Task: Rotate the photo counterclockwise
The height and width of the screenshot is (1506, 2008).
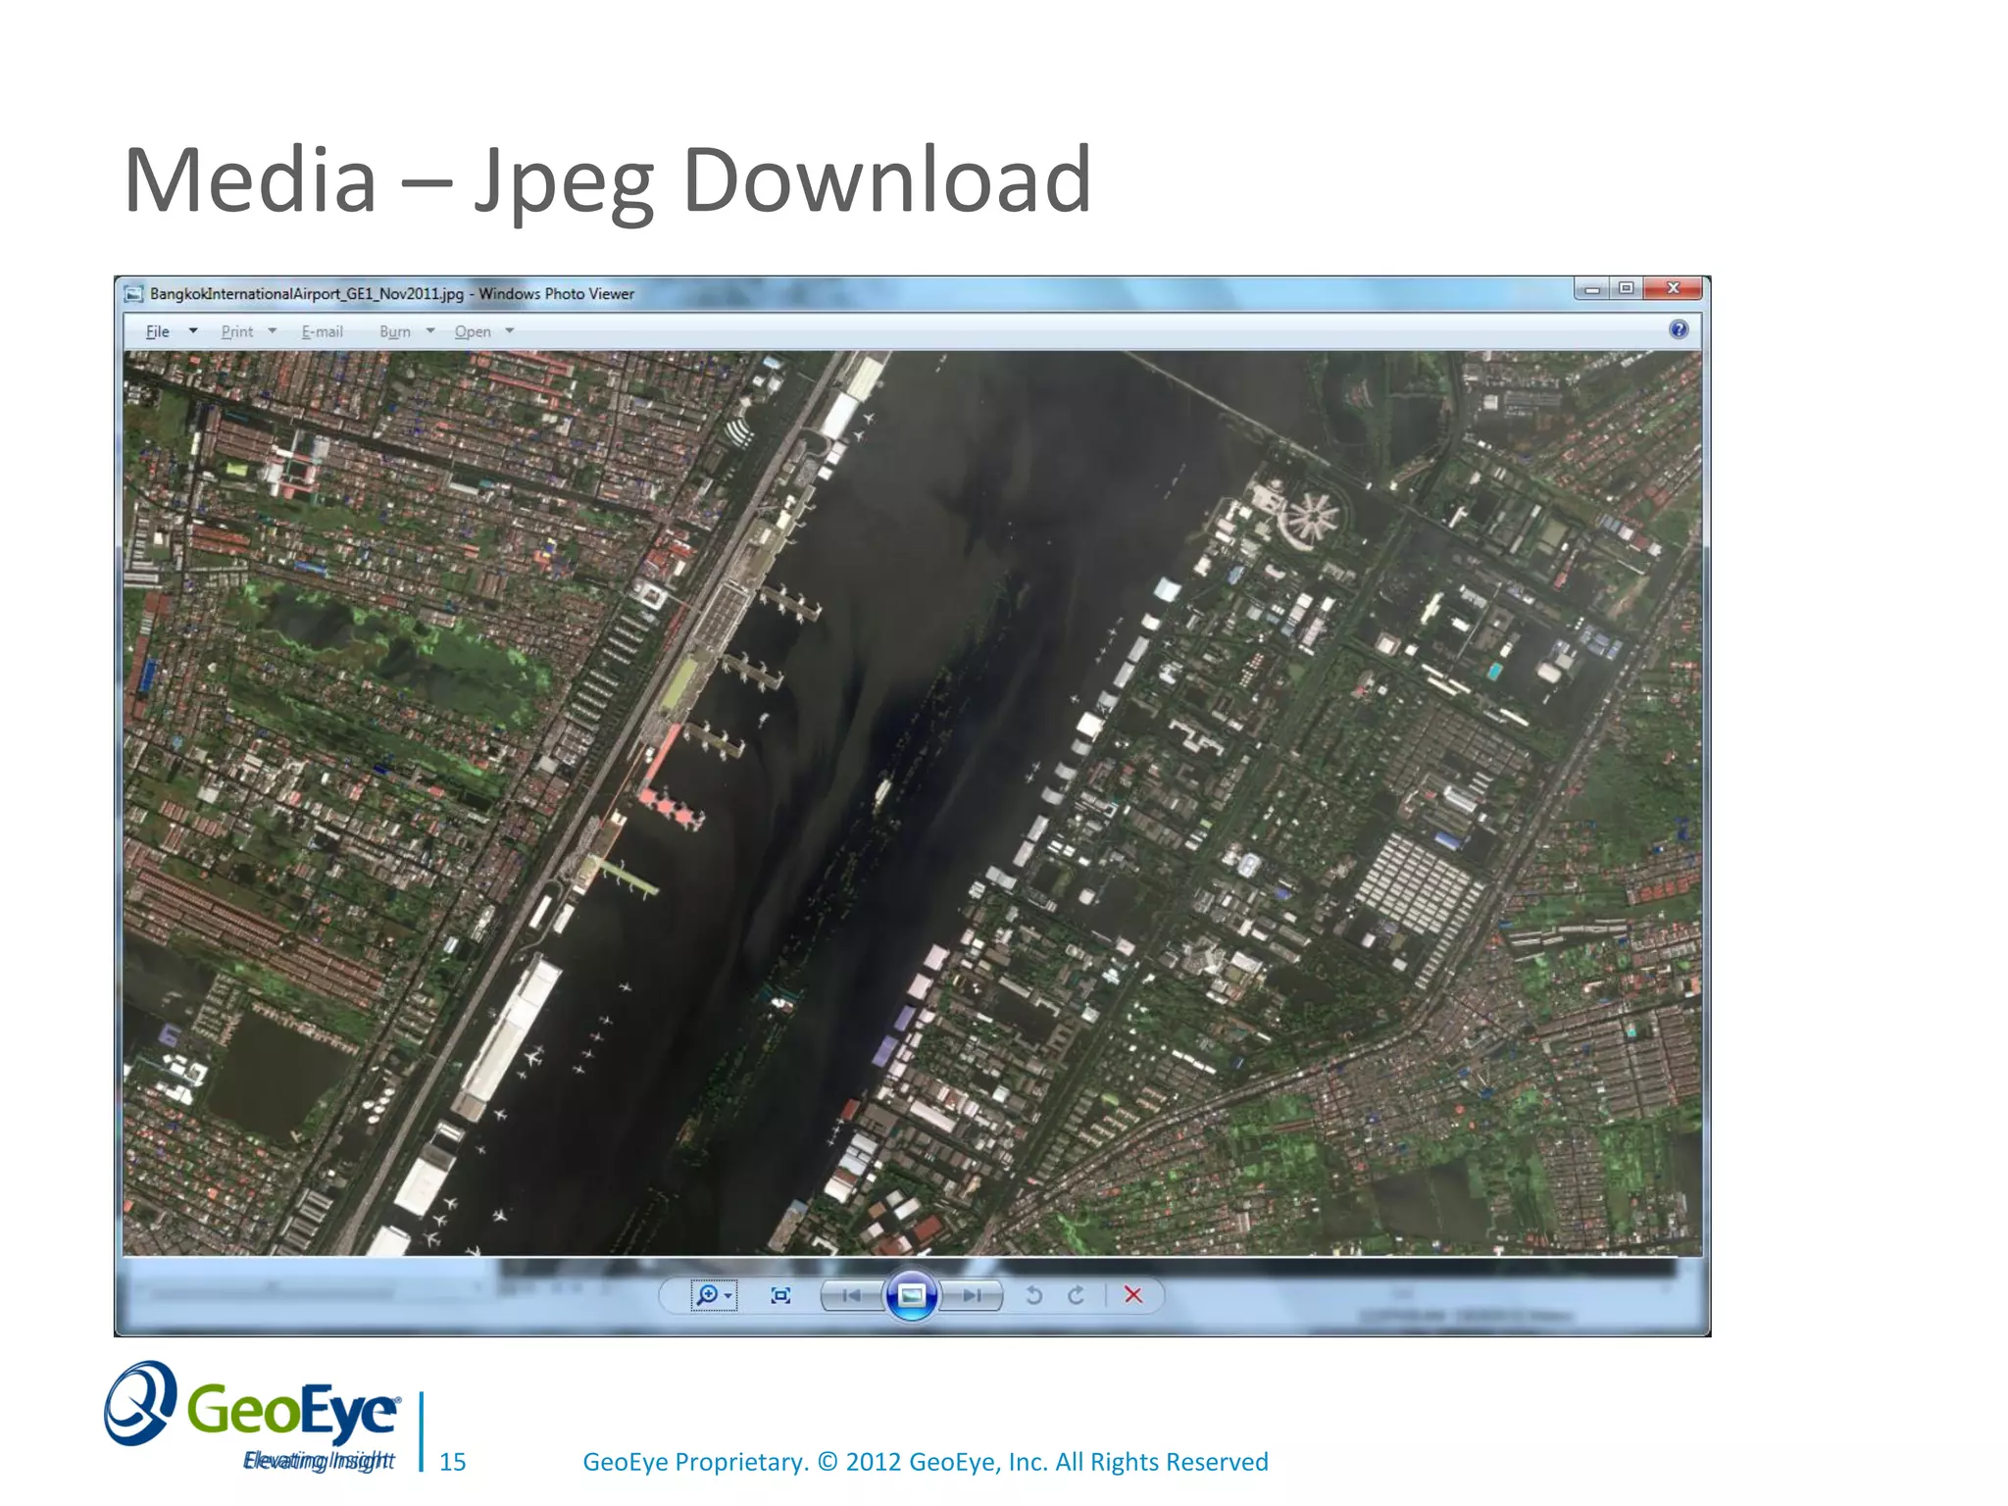Action: [1033, 1295]
